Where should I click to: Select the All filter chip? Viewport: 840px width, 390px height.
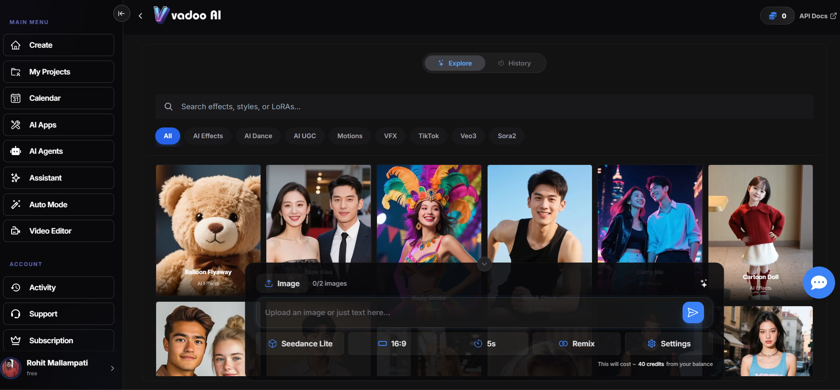pyautogui.click(x=168, y=136)
